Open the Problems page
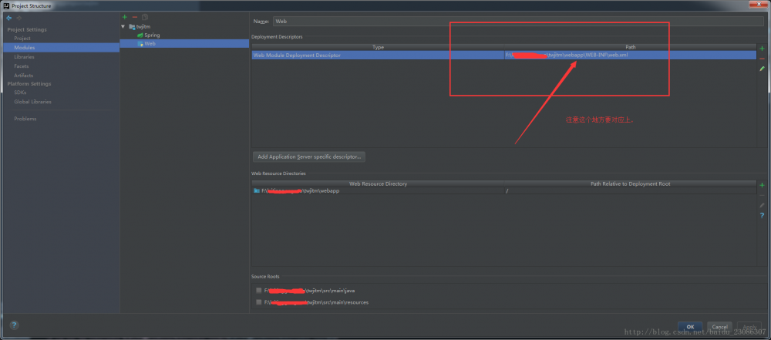 (x=25, y=119)
